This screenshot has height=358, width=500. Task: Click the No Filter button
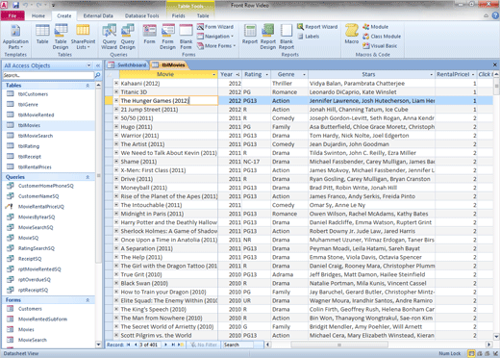click(203, 345)
